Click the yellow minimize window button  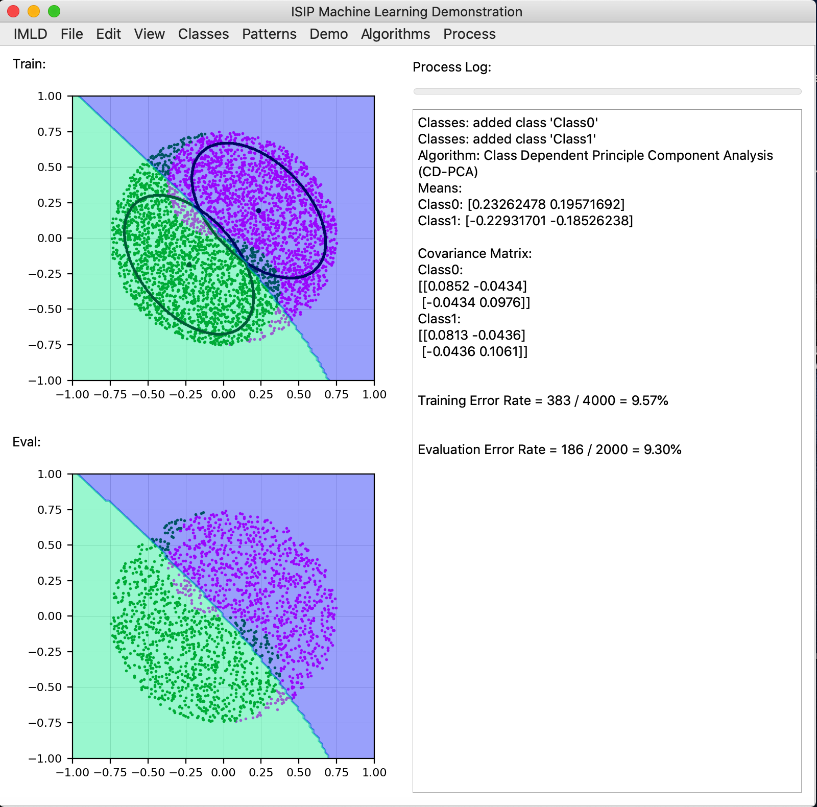coord(34,11)
